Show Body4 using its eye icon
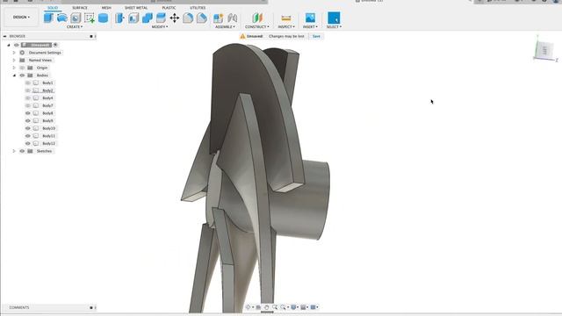Image resolution: width=562 pixels, height=316 pixels. (x=28, y=97)
